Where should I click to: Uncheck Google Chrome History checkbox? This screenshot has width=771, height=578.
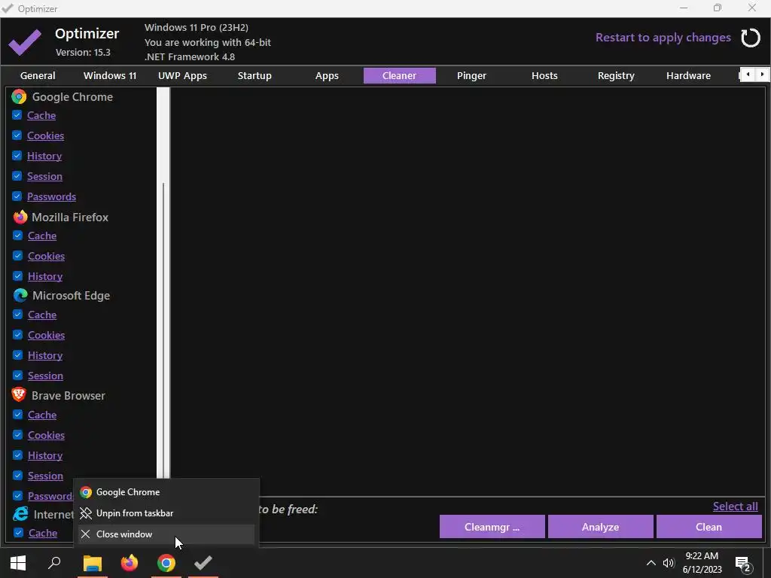click(17, 155)
